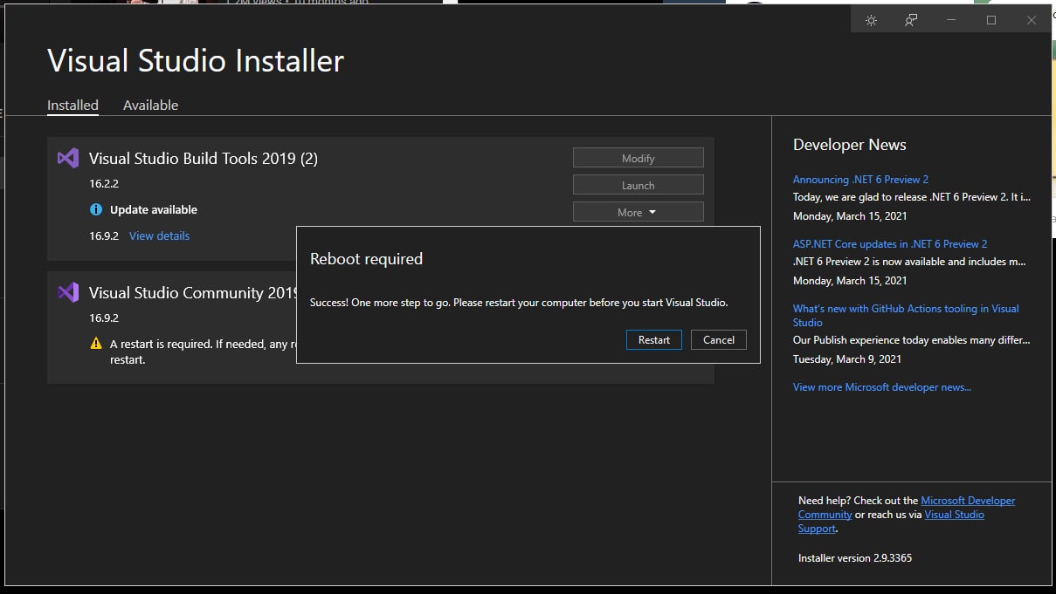Click Launch for Build Tools 2019
Image resolution: width=1056 pixels, height=594 pixels.
pyautogui.click(x=638, y=185)
